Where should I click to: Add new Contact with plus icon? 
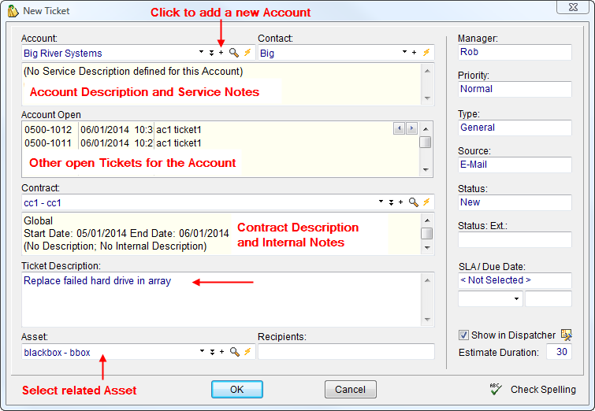[x=415, y=53]
